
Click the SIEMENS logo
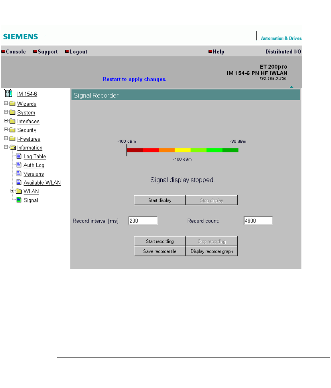click(x=21, y=36)
